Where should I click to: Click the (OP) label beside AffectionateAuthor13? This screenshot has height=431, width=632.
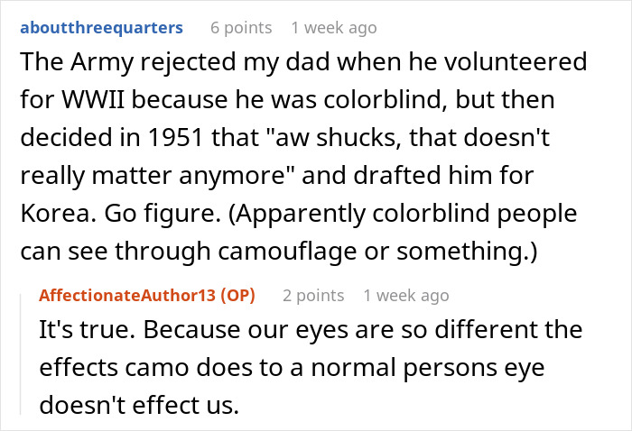237,296
